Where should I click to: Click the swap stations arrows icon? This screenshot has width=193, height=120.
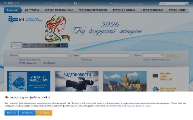72,55
